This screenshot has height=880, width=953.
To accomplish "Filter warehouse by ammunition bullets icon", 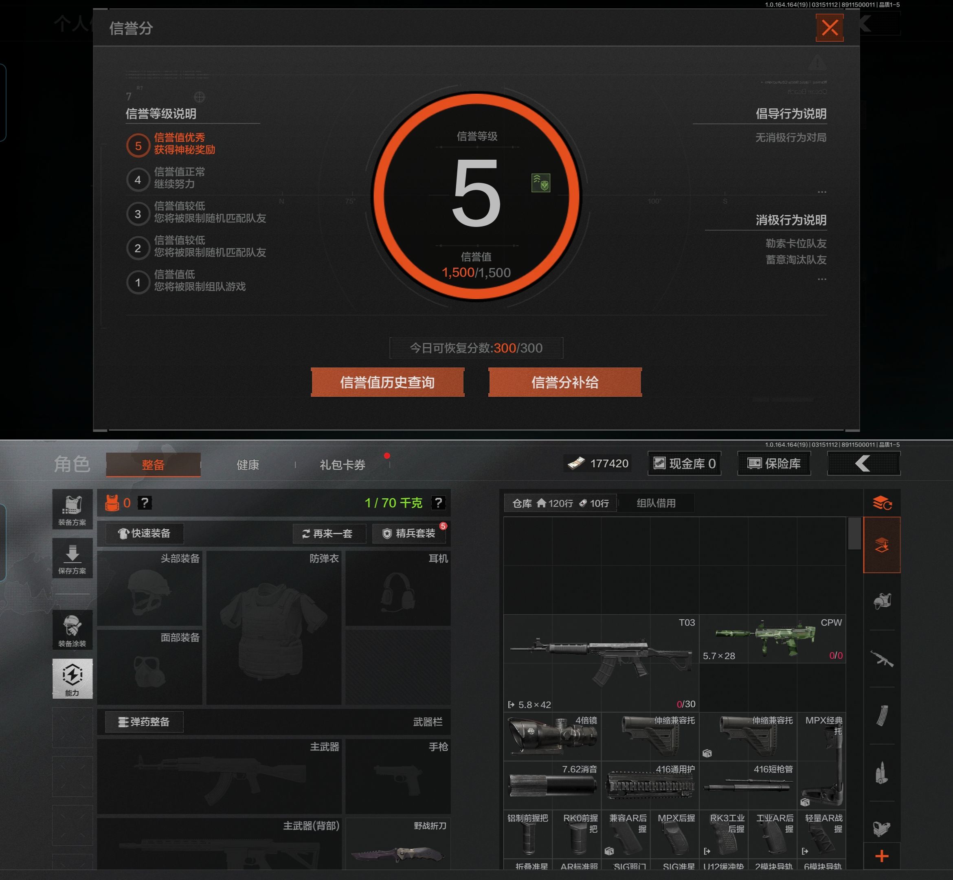I will (x=882, y=772).
